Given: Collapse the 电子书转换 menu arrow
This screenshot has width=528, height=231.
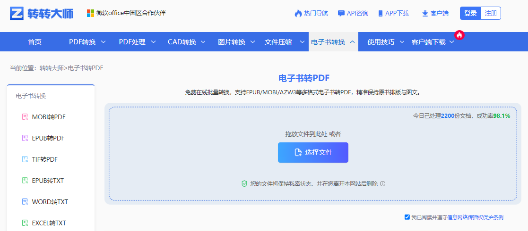Looking at the screenshot, I should click(x=353, y=42).
